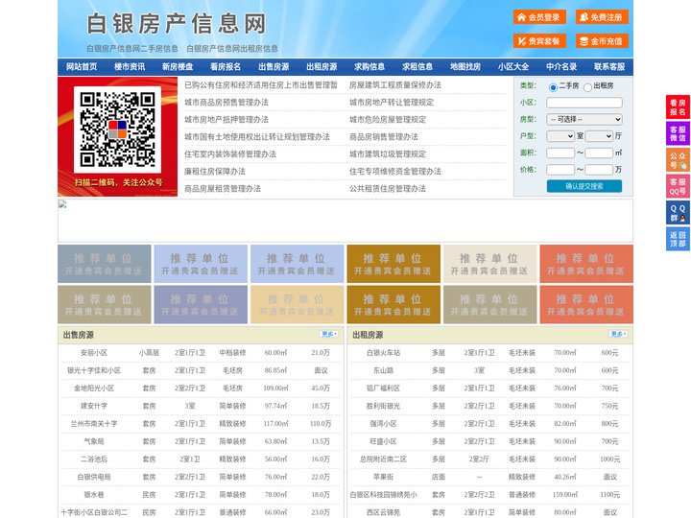Click the first gray-blue 推荐单位 tile
The image size is (691, 518).
(104, 264)
